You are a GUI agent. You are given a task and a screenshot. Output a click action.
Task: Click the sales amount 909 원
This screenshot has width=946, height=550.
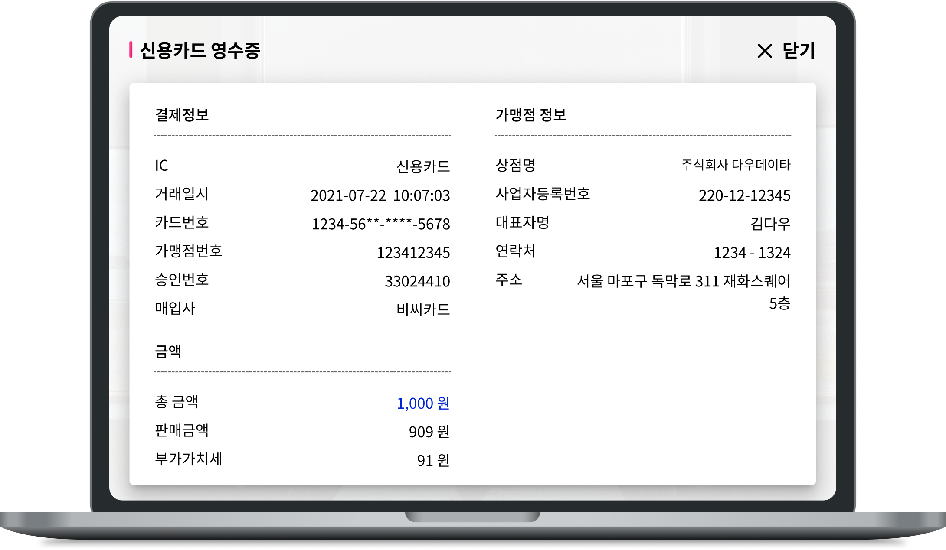coord(429,432)
